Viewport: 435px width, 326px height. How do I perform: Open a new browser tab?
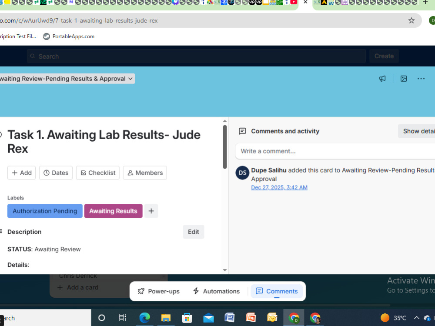(x=425, y=3)
